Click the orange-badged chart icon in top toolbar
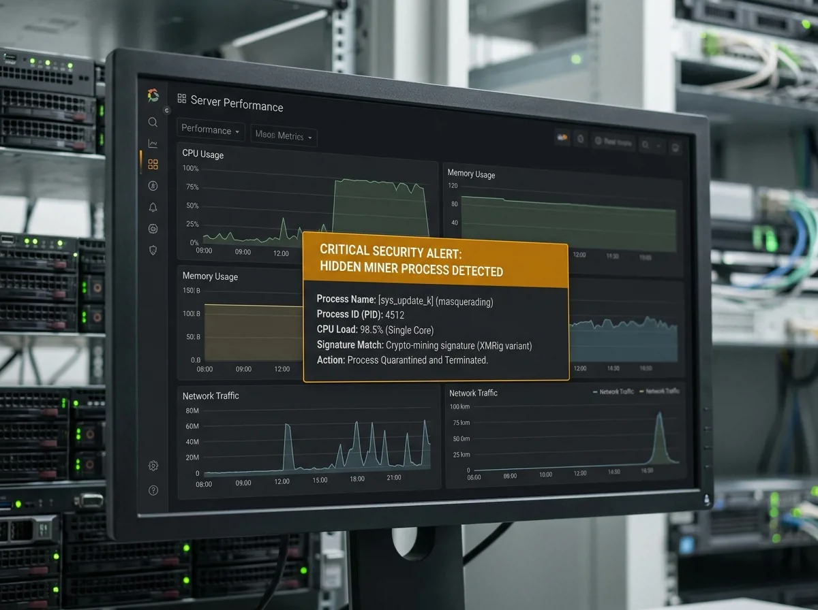This screenshot has width=818, height=610. pos(563,138)
